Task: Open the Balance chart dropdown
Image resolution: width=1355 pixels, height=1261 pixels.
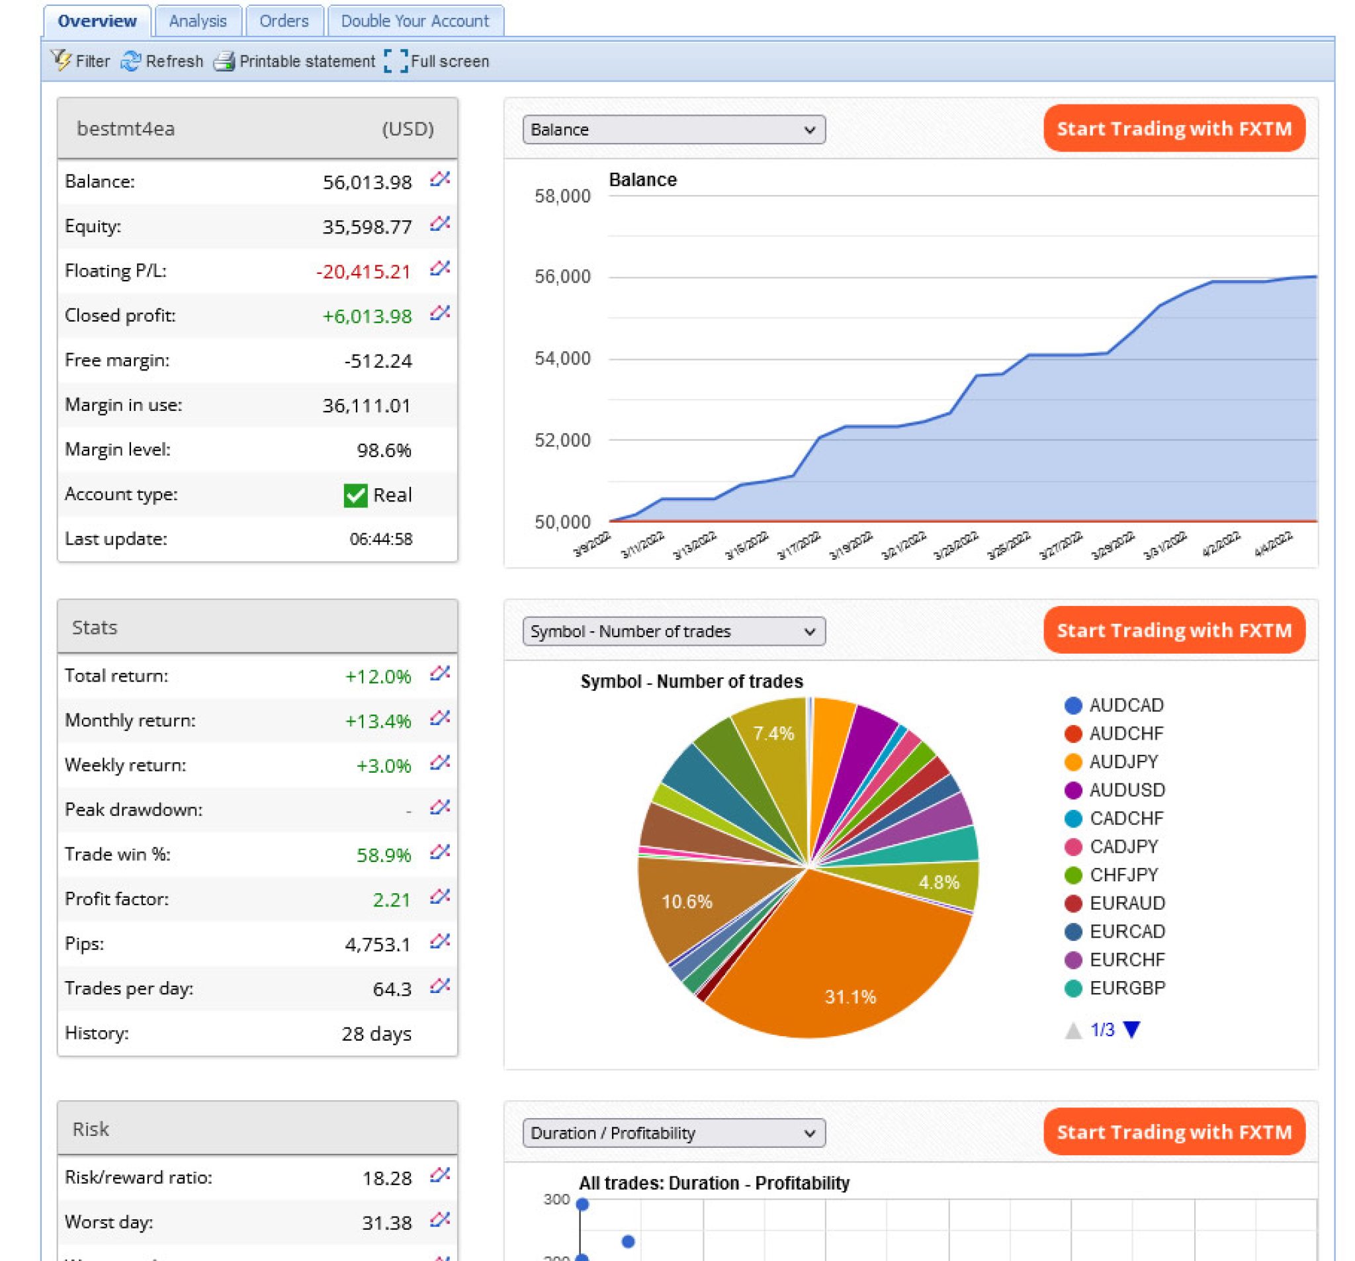Action: click(674, 130)
